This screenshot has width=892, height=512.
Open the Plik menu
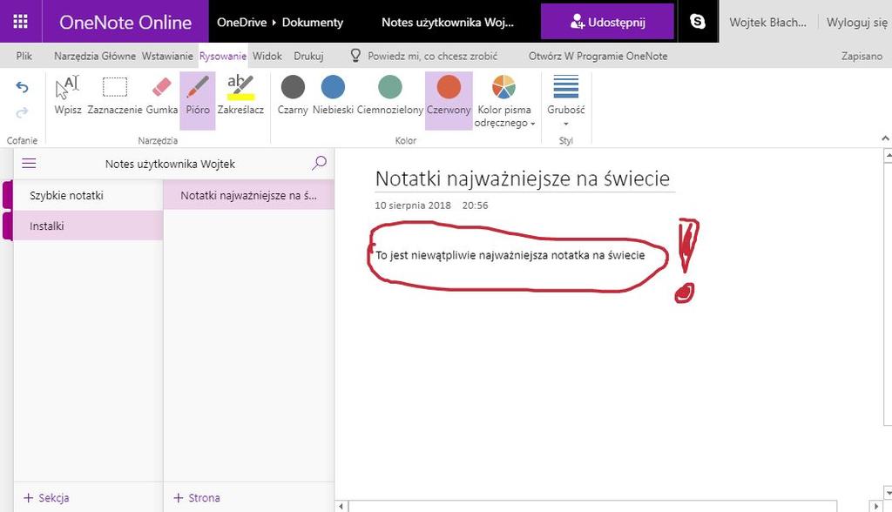(x=24, y=56)
